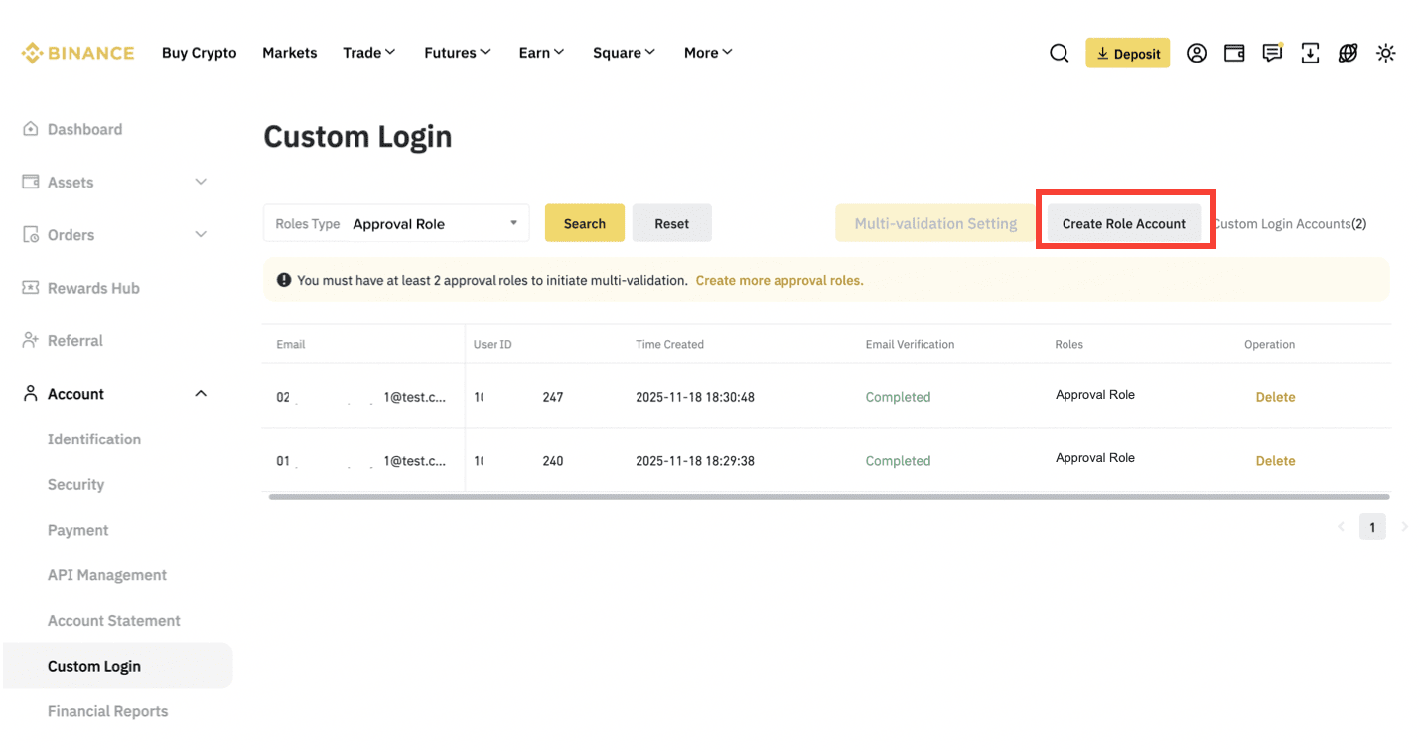Open Rewards Hub in sidebar

click(x=93, y=288)
